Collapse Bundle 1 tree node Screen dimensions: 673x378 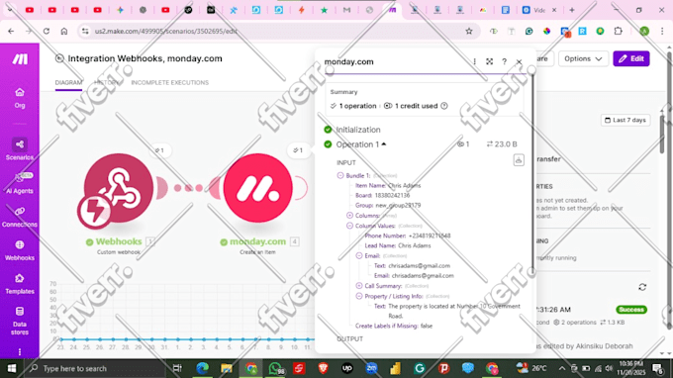[340, 175]
